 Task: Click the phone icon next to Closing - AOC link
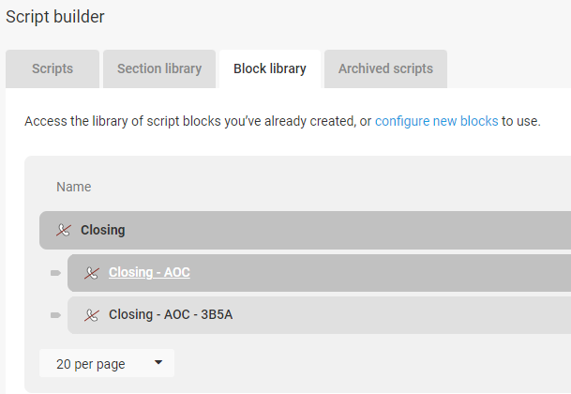coord(92,273)
